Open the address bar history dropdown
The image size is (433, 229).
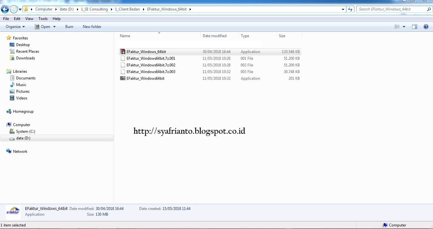343,9
